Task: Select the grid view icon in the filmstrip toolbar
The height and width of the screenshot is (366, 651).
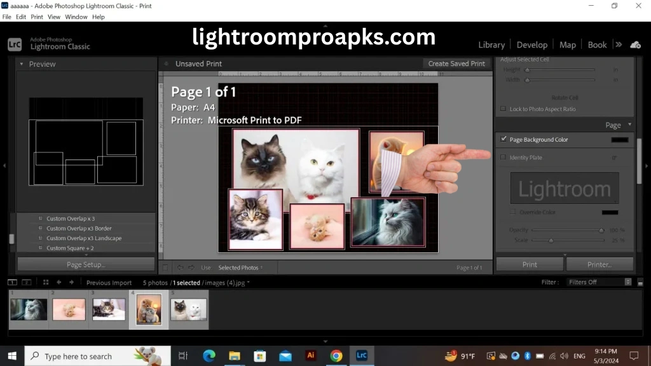Action: [45, 281]
